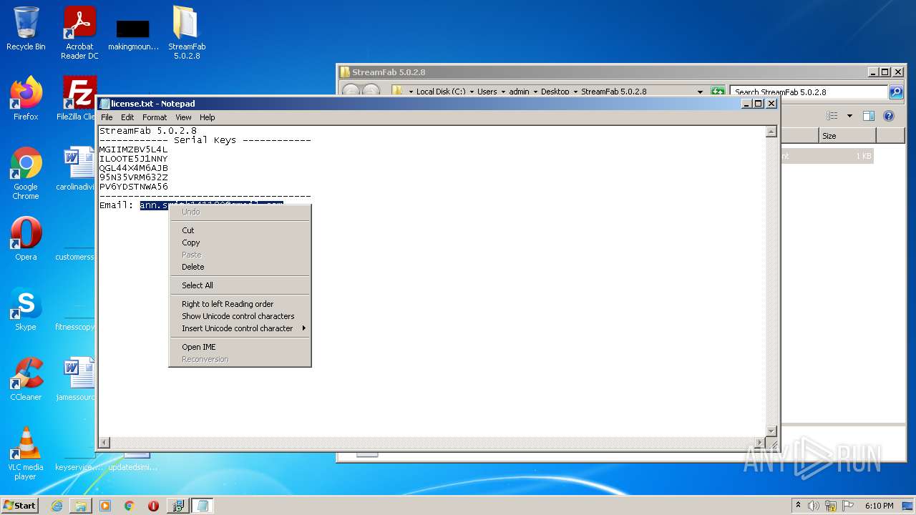916x515 pixels.
Task: Open the StreamFab 5.0.2.8 desktop folder
Action: [x=186, y=32]
